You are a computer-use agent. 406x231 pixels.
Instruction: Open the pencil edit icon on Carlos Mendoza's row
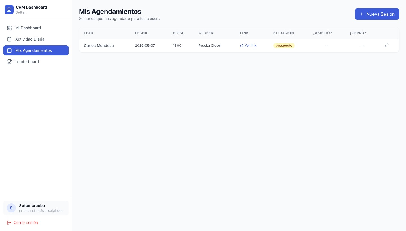click(x=387, y=45)
